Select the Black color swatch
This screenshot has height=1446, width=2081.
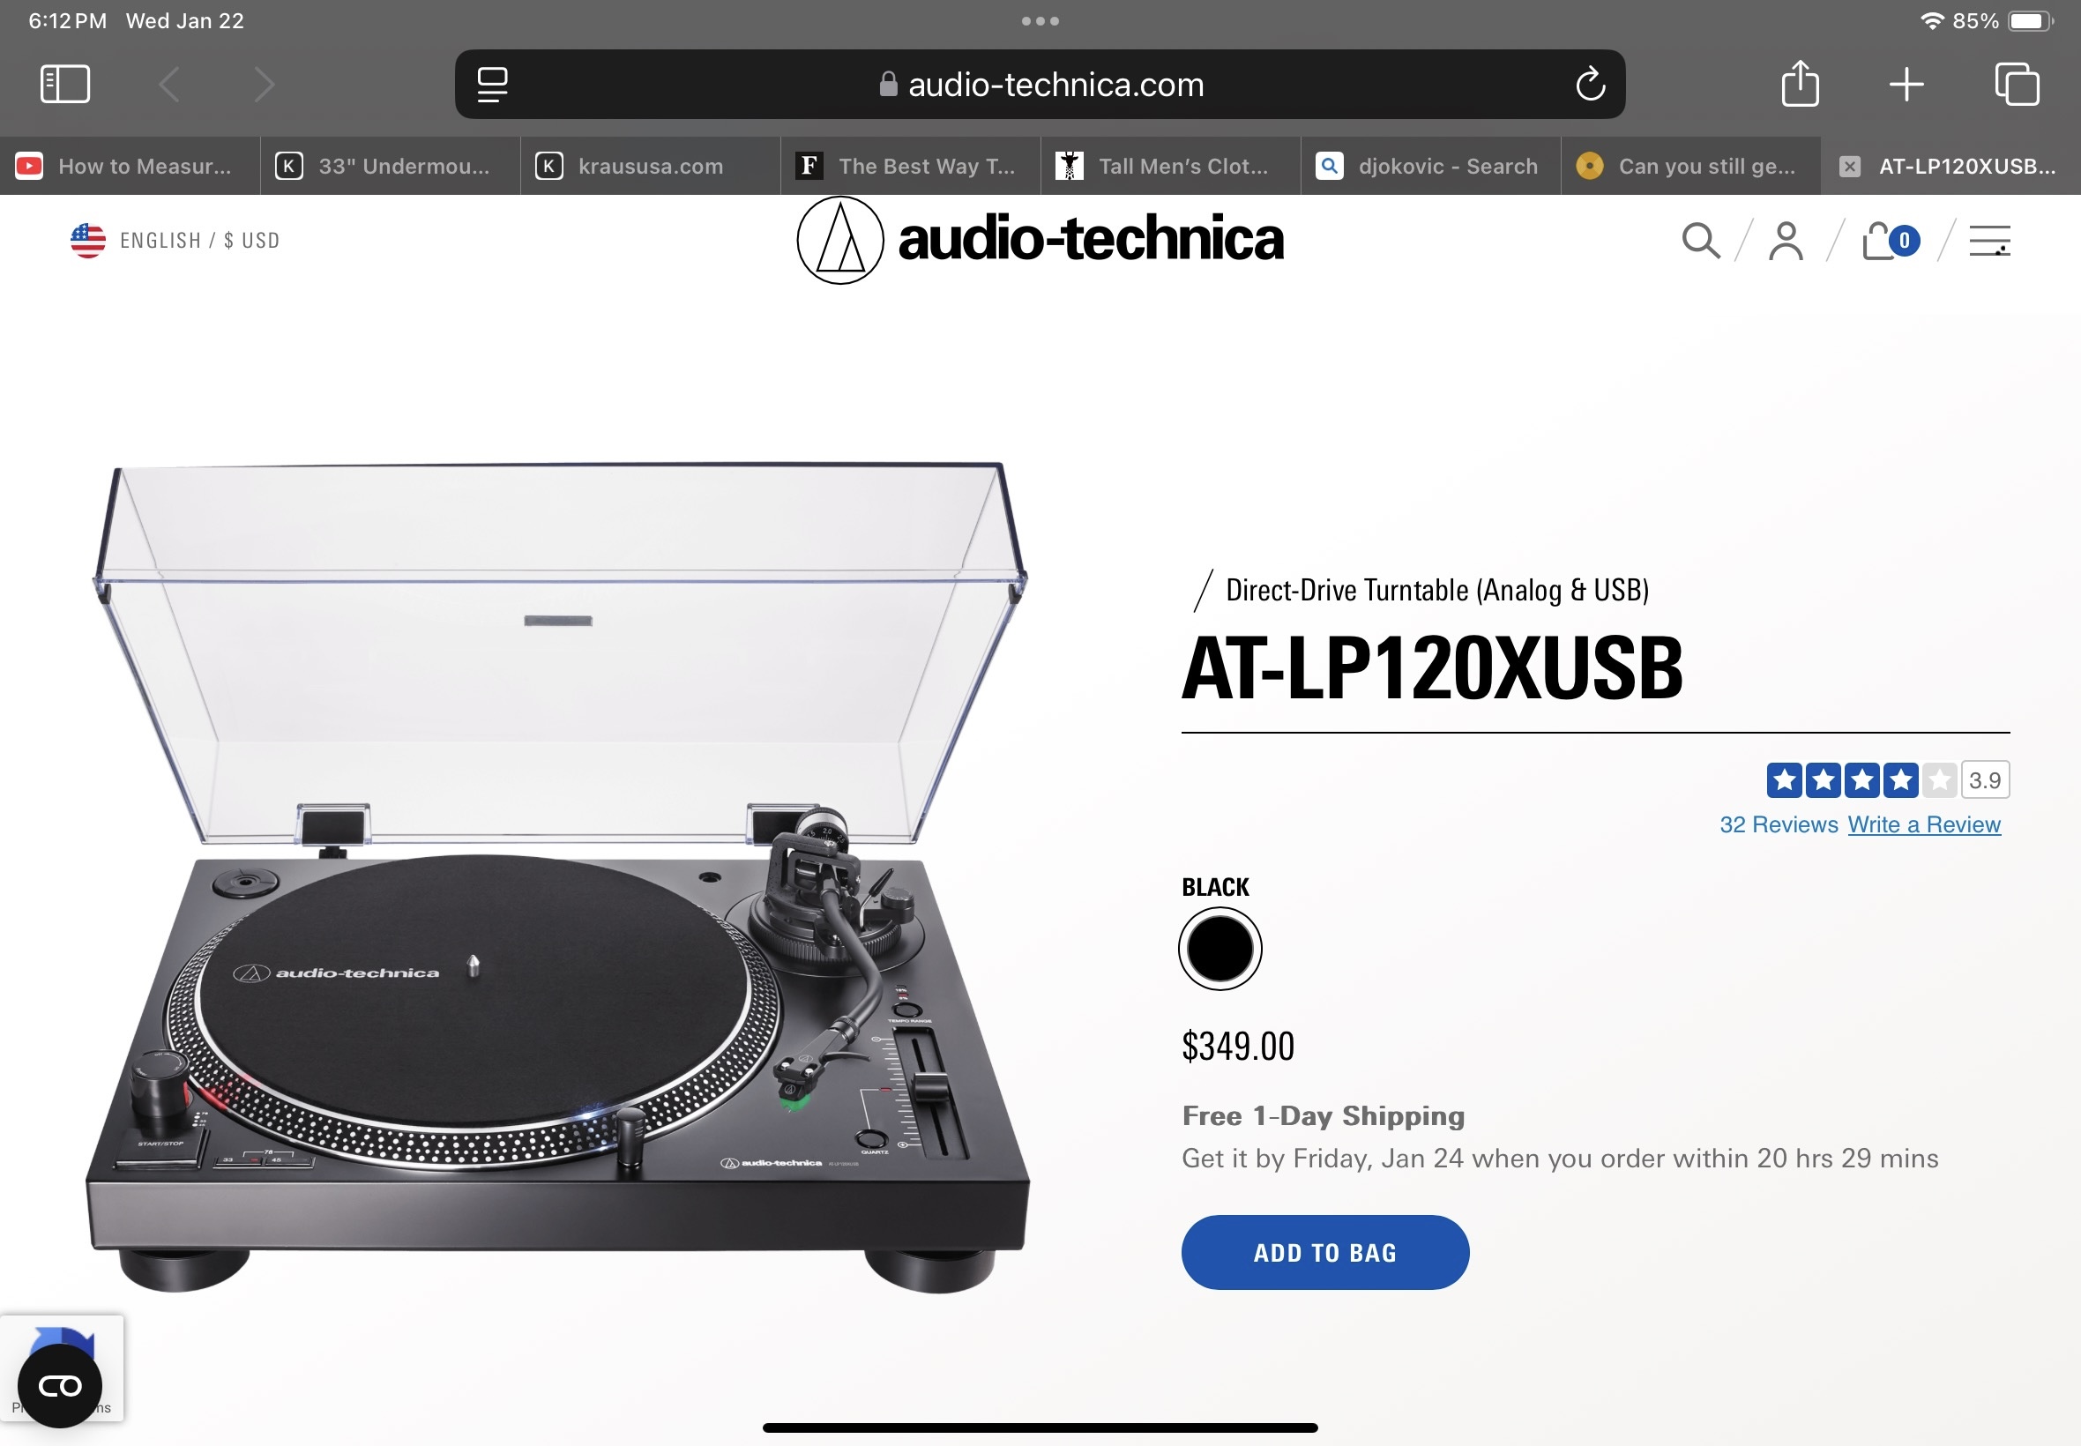(x=1220, y=949)
